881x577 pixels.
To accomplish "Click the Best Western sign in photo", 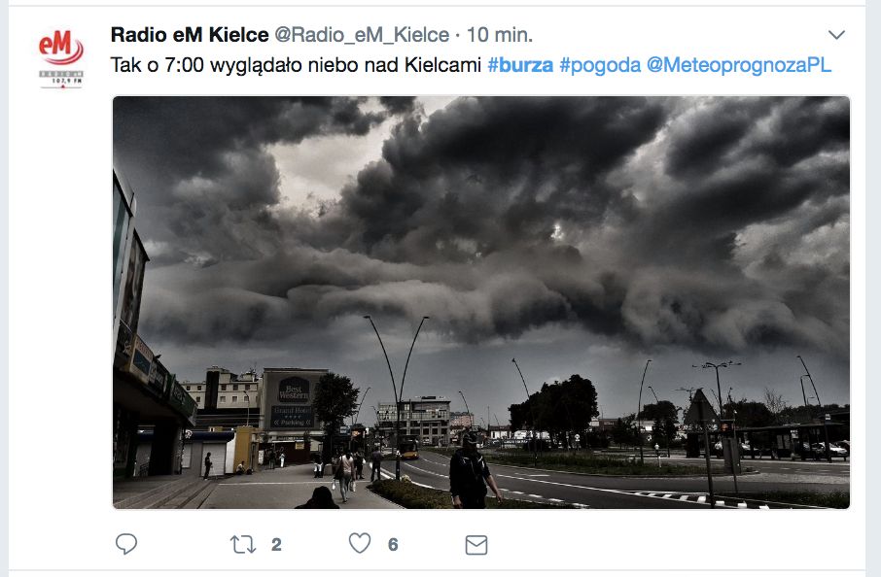I will coord(294,389).
